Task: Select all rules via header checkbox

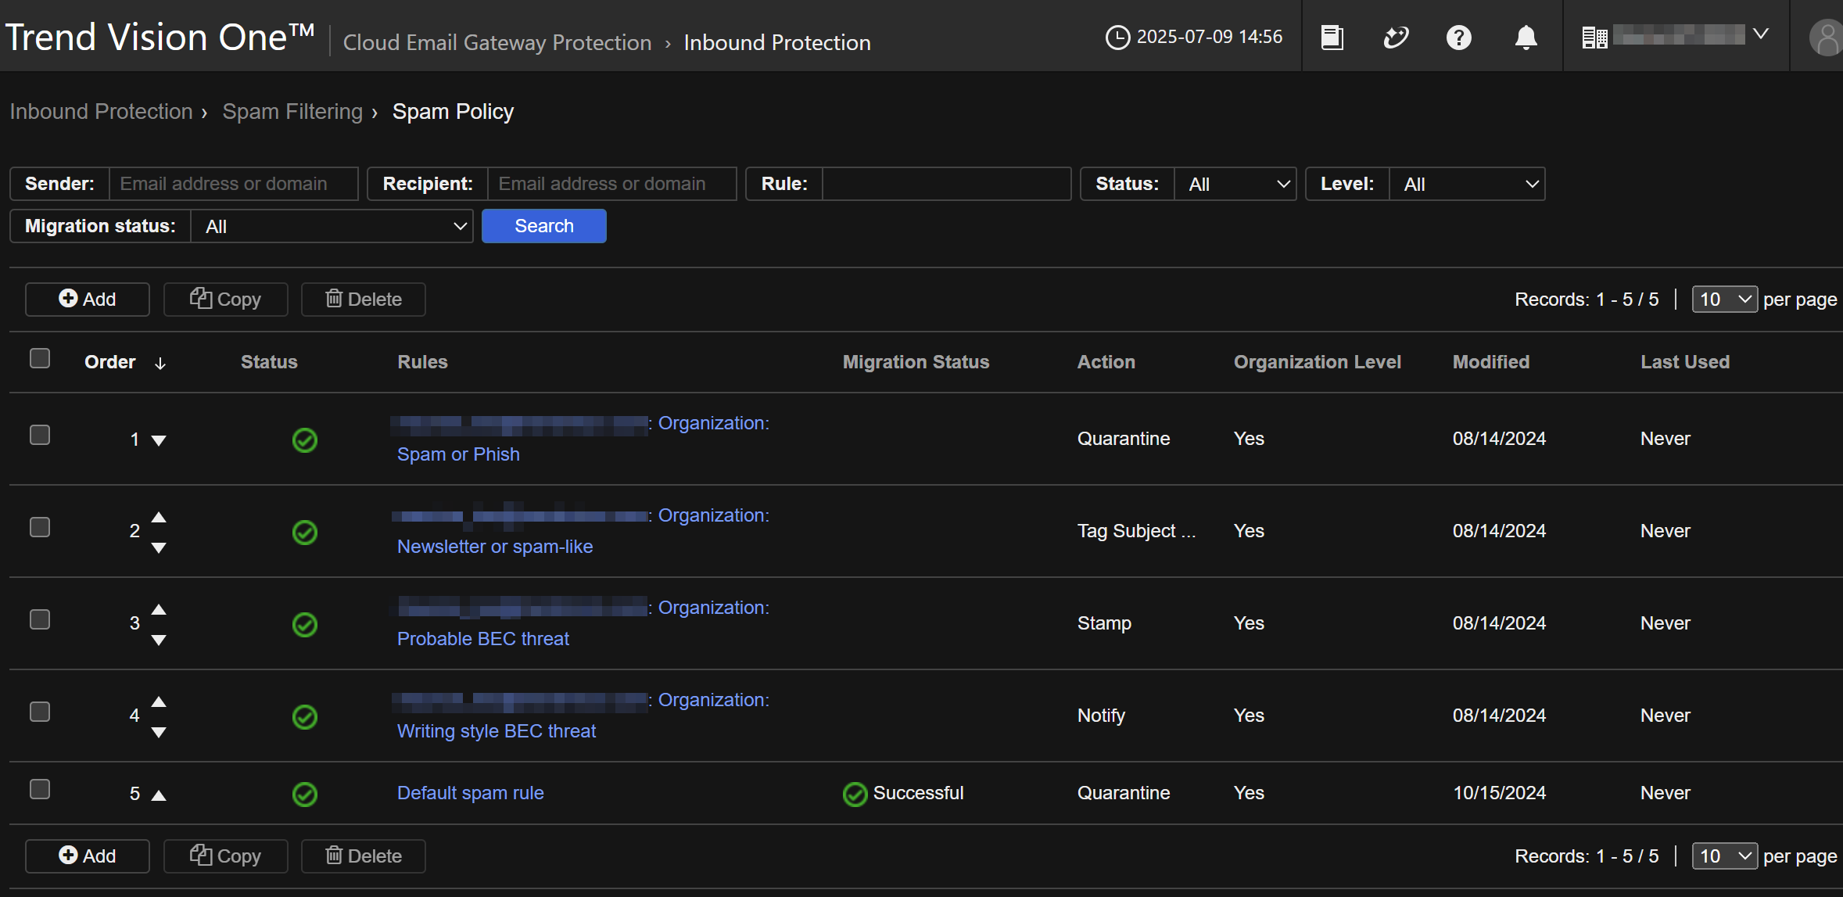Action: click(x=40, y=358)
